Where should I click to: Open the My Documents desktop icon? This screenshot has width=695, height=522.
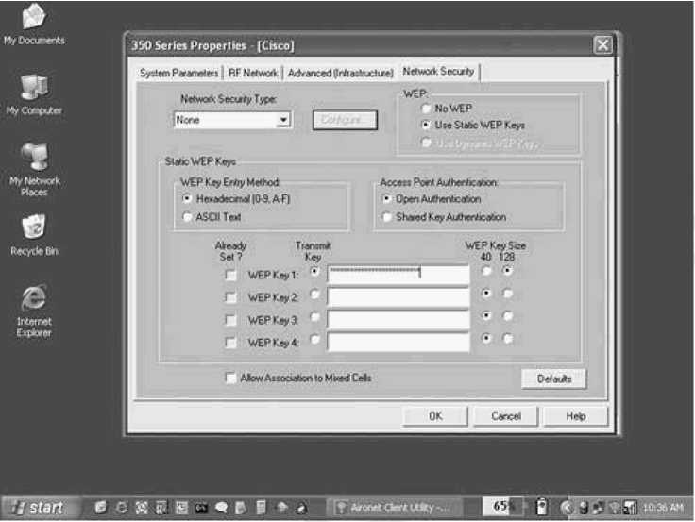pyautogui.click(x=34, y=25)
